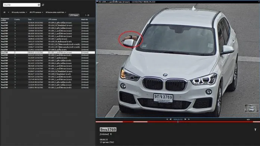This screenshot has width=260, height=146.
Task: Sort by Registration number column
Action: (x=5, y=19)
